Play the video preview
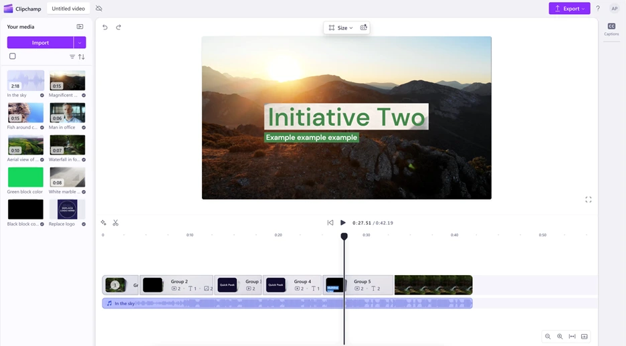Screen dimensions: 626x346 tap(343, 223)
